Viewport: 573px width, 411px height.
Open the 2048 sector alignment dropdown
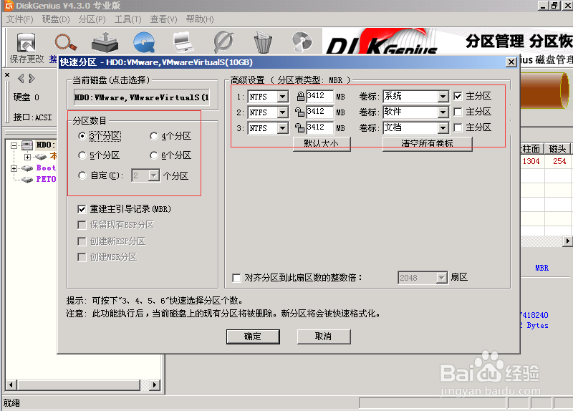pos(442,278)
